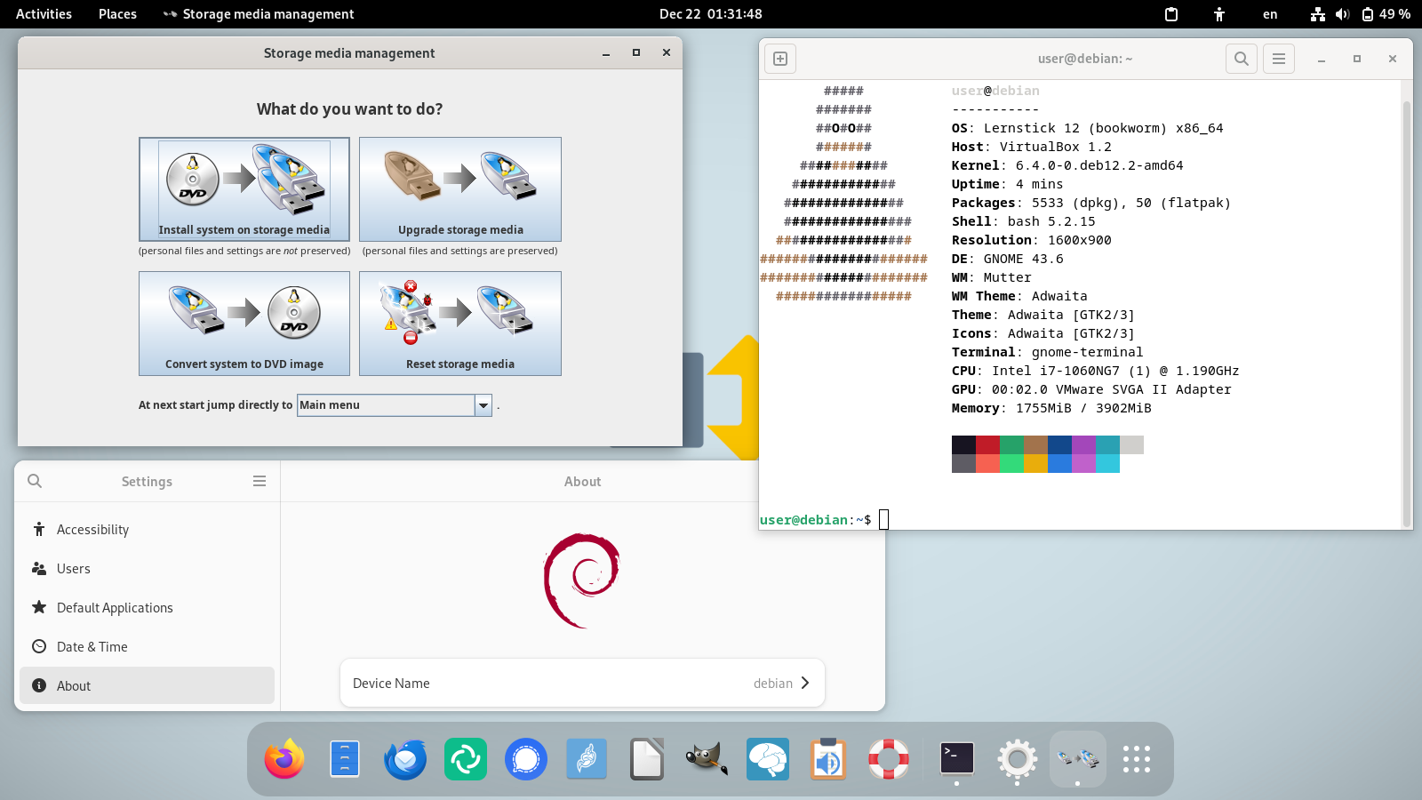This screenshot has width=1422, height=800.
Task: Open Settings sidebar hamburger menu
Action: (x=260, y=481)
